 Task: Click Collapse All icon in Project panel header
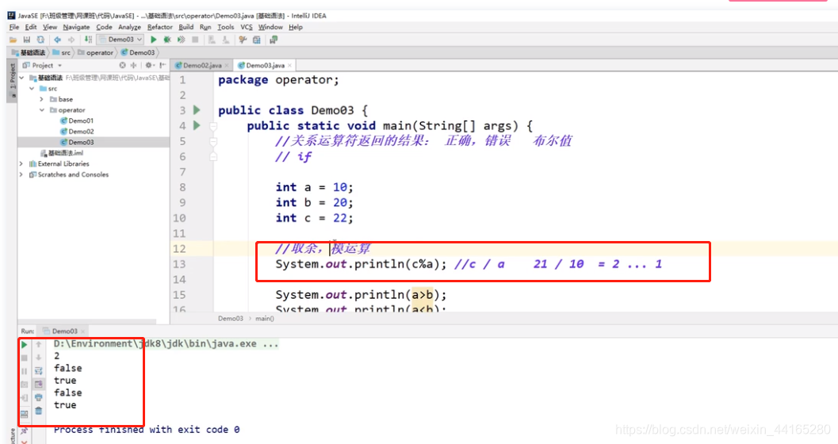coord(134,65)
